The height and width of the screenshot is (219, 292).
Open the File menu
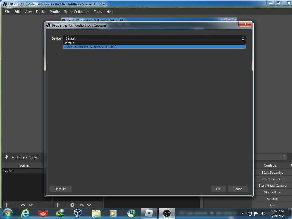(7, 12)
